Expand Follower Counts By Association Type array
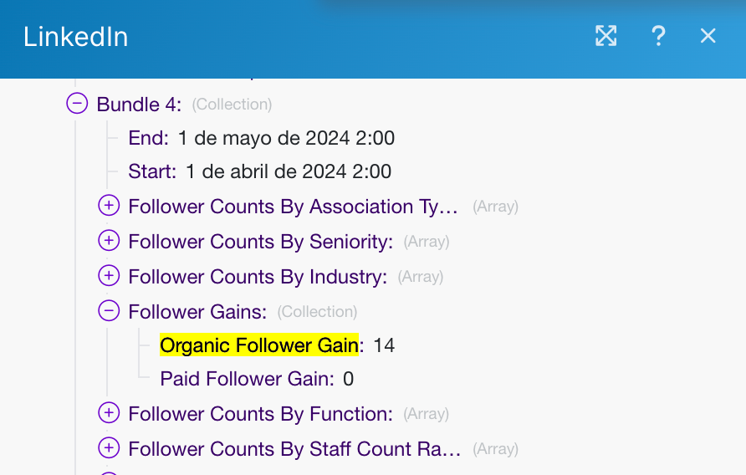The image size is (746, 475). [109, 206]
